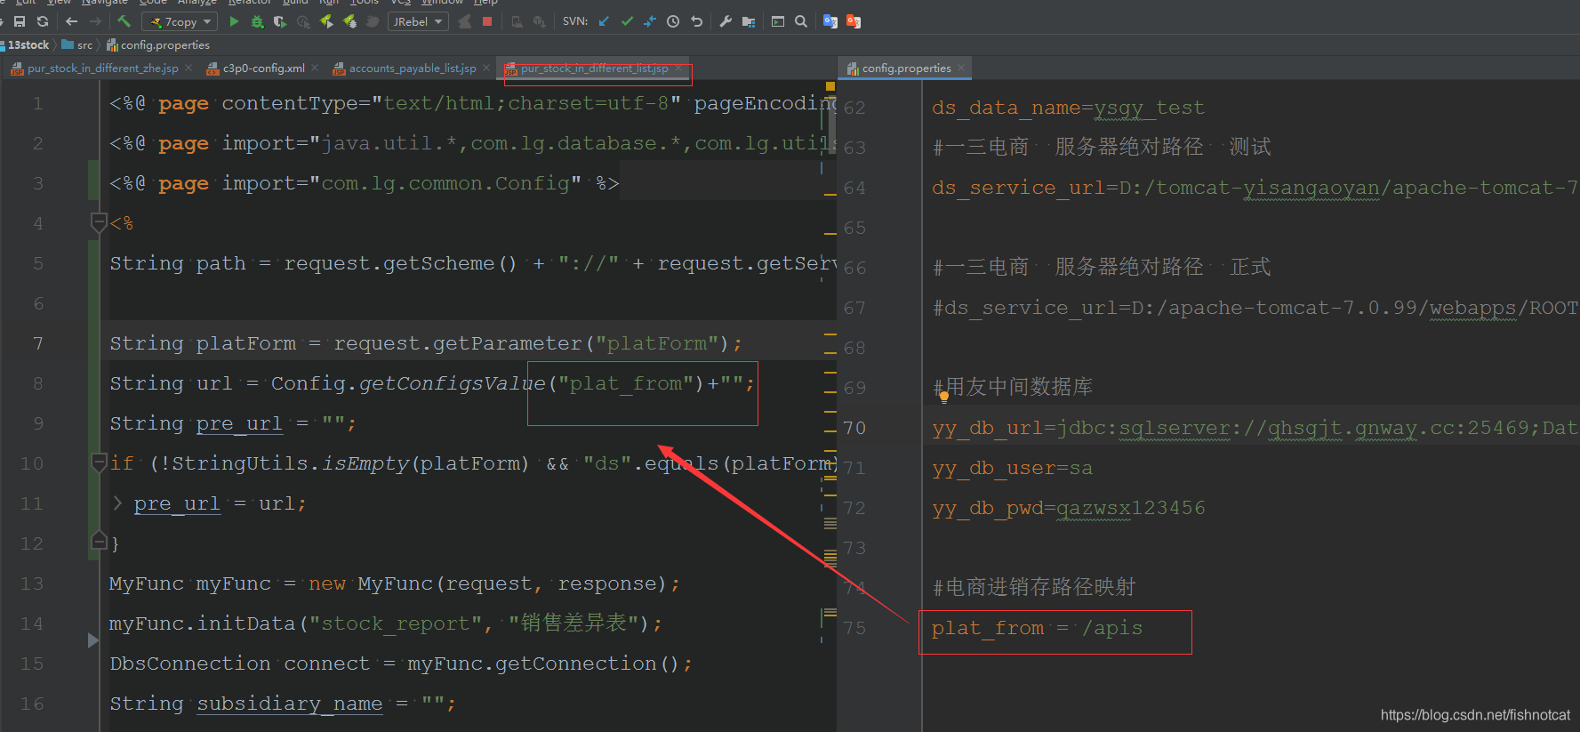This screenshot has width=1580, height=732.
Task: Click the plat_from key on line 75
Action: [988, 628]
